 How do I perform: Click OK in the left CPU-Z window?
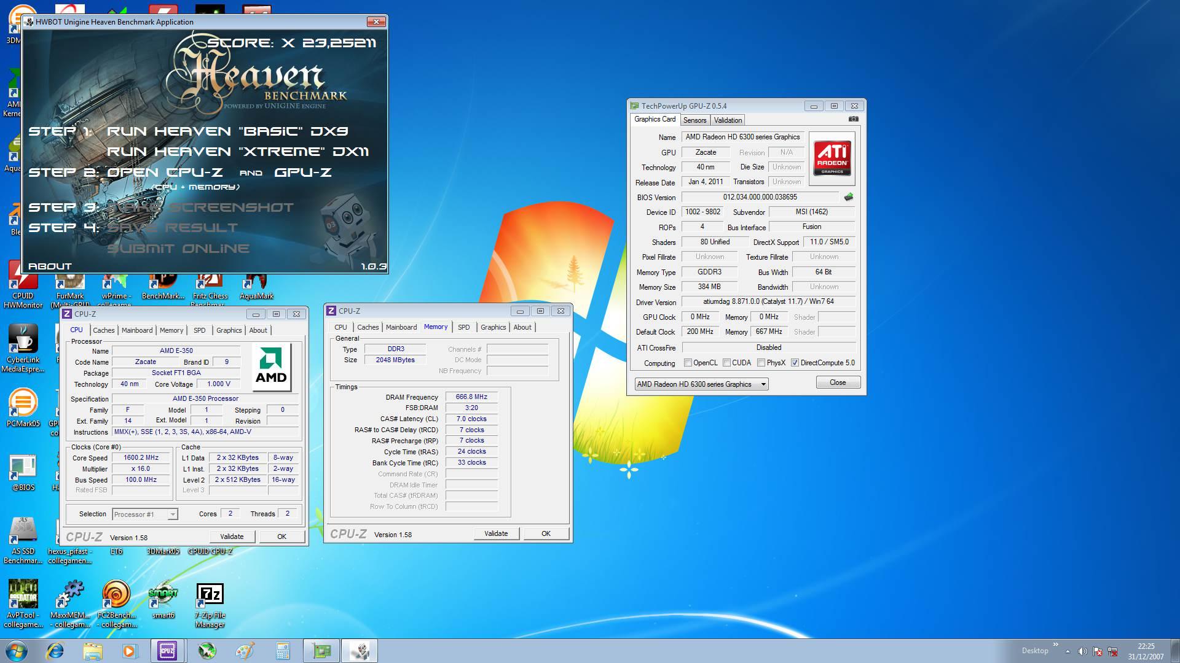[281, 537]
